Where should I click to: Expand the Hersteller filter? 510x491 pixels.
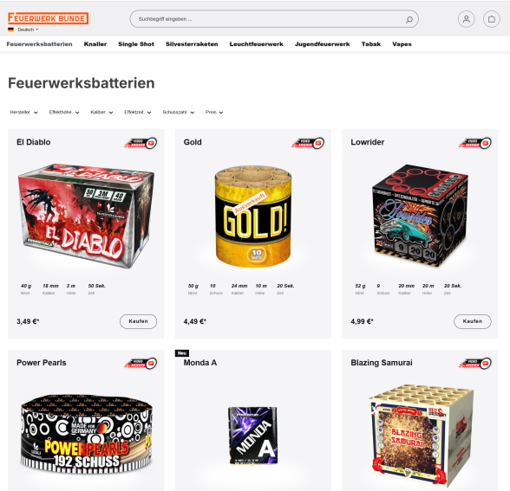tap(23, 113)
